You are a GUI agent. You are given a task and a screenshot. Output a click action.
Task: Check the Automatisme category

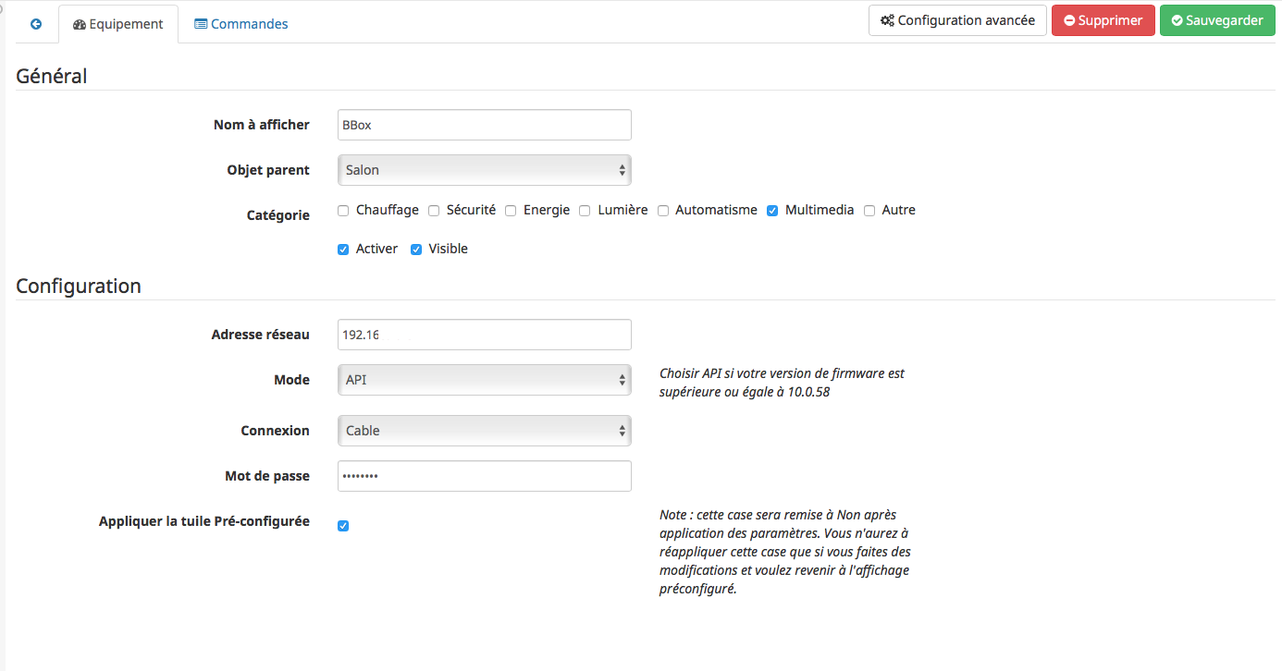click(663, 211)
